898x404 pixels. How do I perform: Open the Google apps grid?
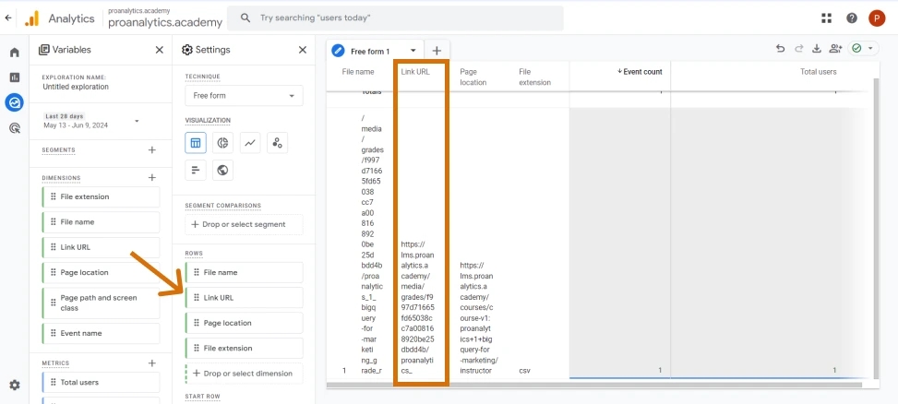(x=826, y=18)
